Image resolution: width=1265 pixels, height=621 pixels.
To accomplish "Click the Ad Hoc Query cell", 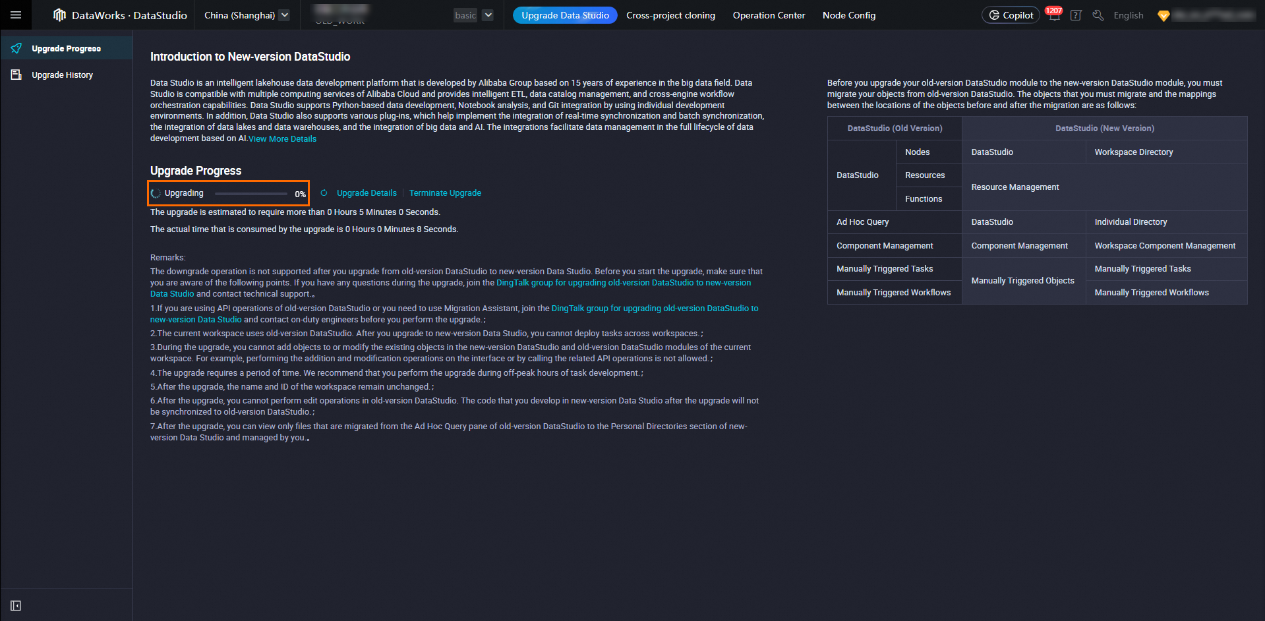I will (x=895, y=222).
